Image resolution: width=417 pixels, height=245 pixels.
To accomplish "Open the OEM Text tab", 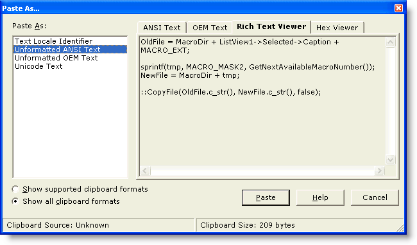I will point(210,28).
